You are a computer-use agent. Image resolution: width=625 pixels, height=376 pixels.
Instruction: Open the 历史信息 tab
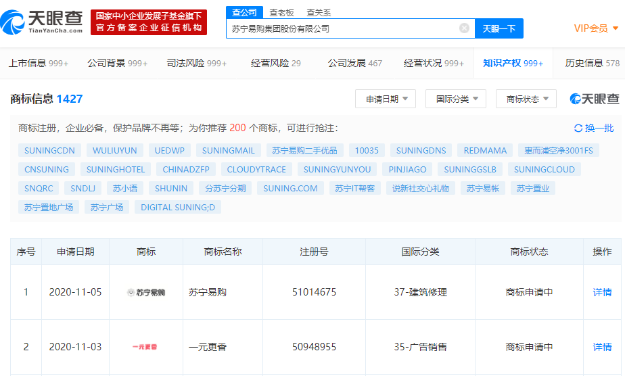pyautogui.click(x=593, y=63)
